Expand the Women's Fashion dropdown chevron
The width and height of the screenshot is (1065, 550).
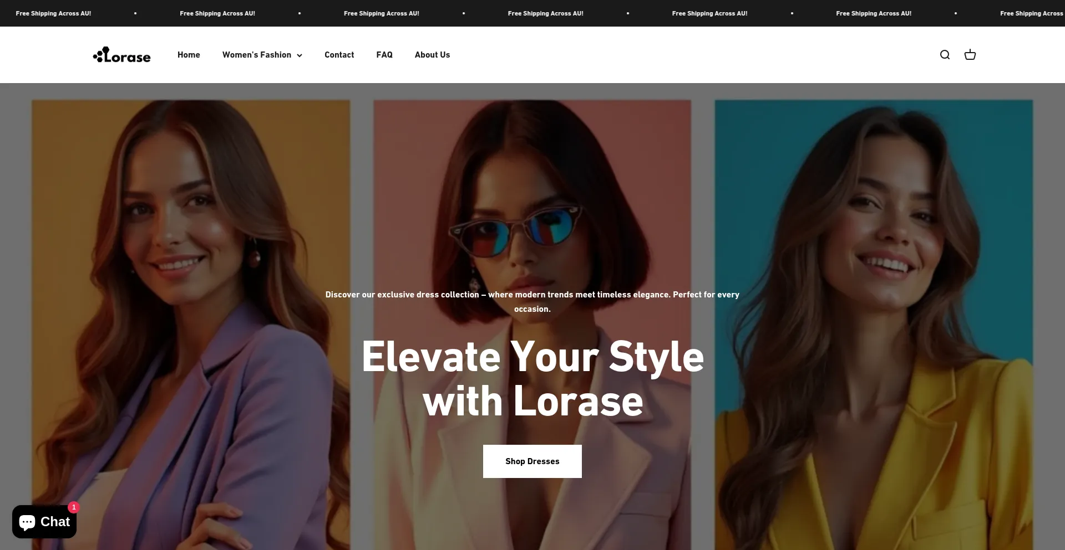click(x=300, y=55)
